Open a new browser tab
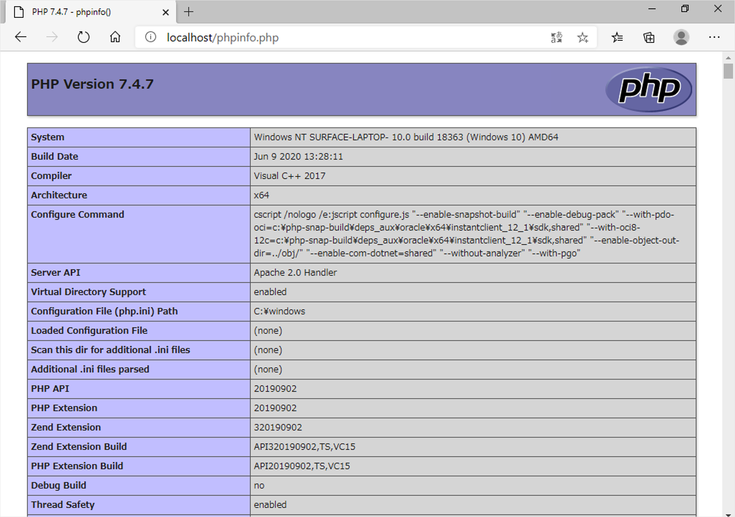Viewport: 735px width, 517px height. (189, 12)
